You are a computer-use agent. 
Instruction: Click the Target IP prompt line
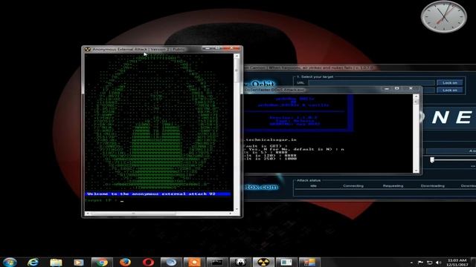click(x=104, y=200)
